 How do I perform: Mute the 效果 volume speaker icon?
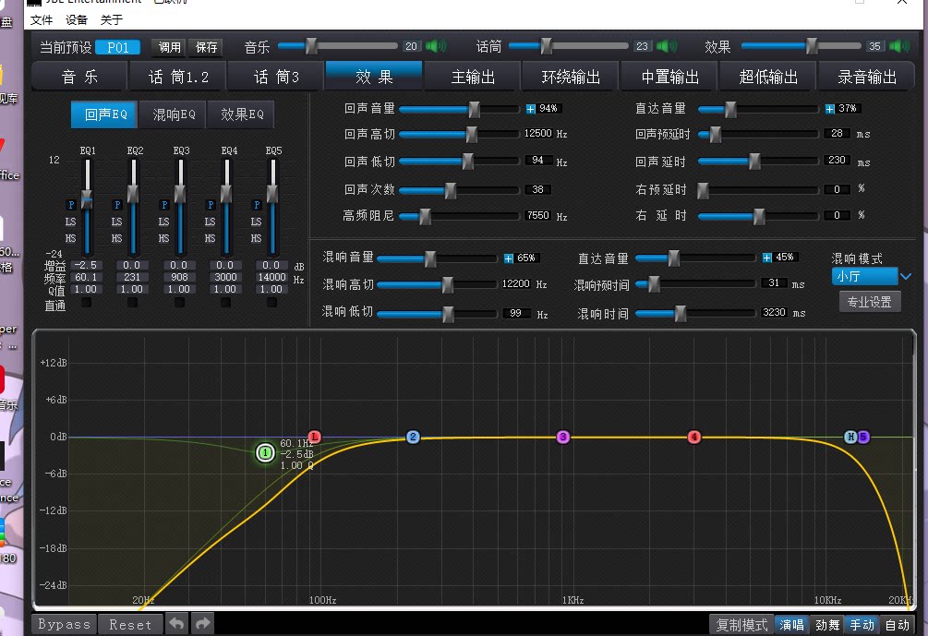point(899,46)
